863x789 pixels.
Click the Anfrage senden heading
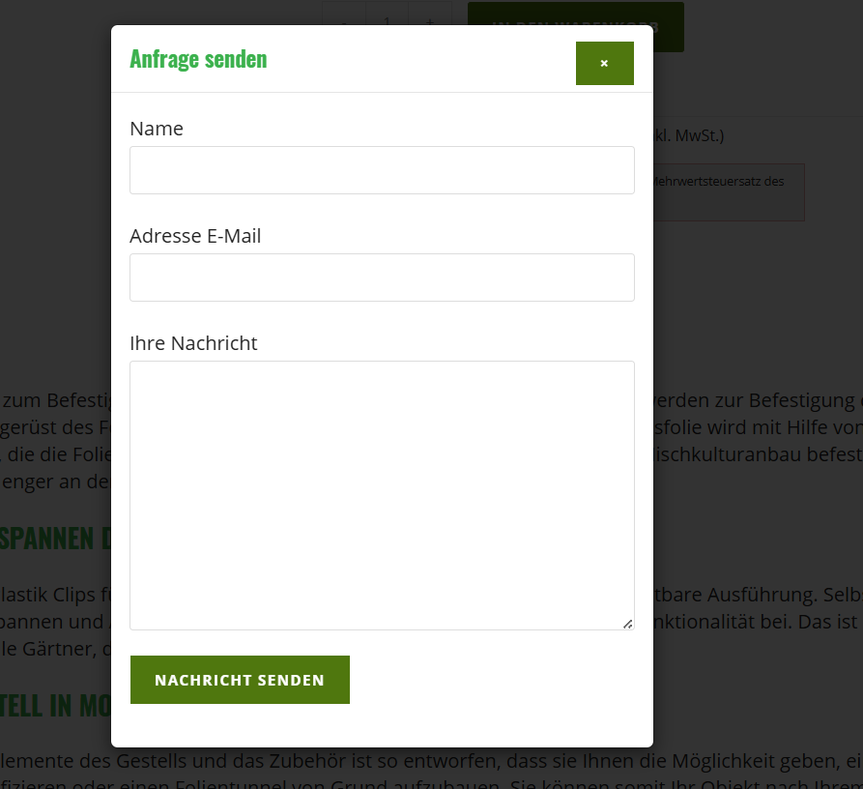click(198, 59)
